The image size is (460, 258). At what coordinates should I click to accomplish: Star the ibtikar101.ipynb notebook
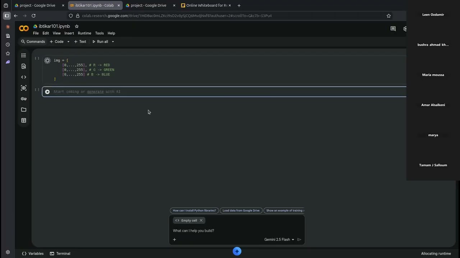77,26
